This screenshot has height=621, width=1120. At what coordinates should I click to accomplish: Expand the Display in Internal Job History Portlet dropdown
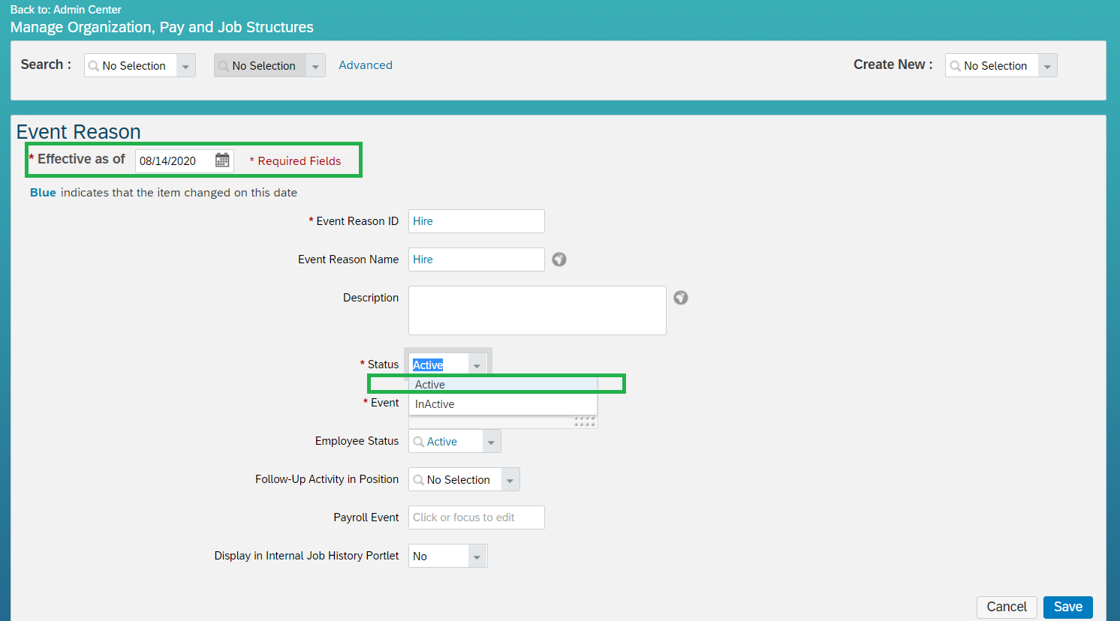click(476, 555)
